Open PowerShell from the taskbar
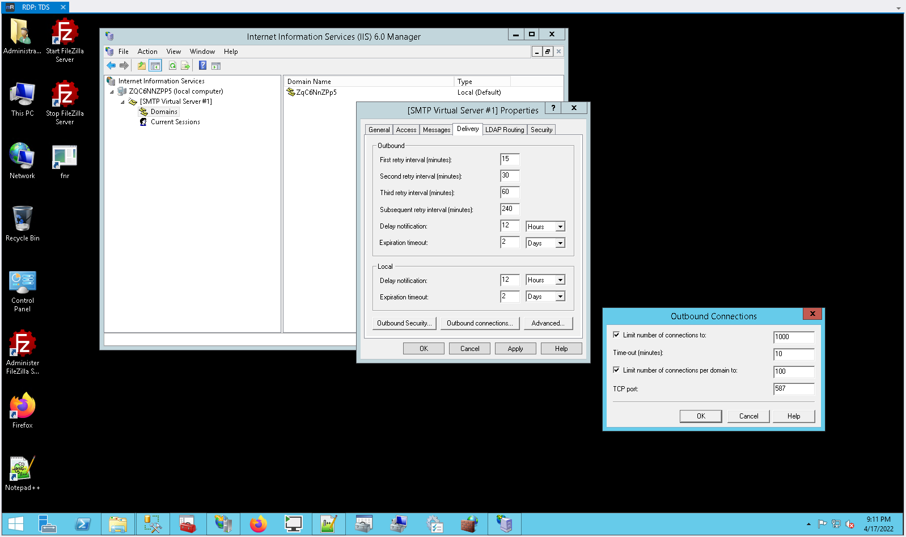This screenshot has width=906, height=537. pos(83,525)
